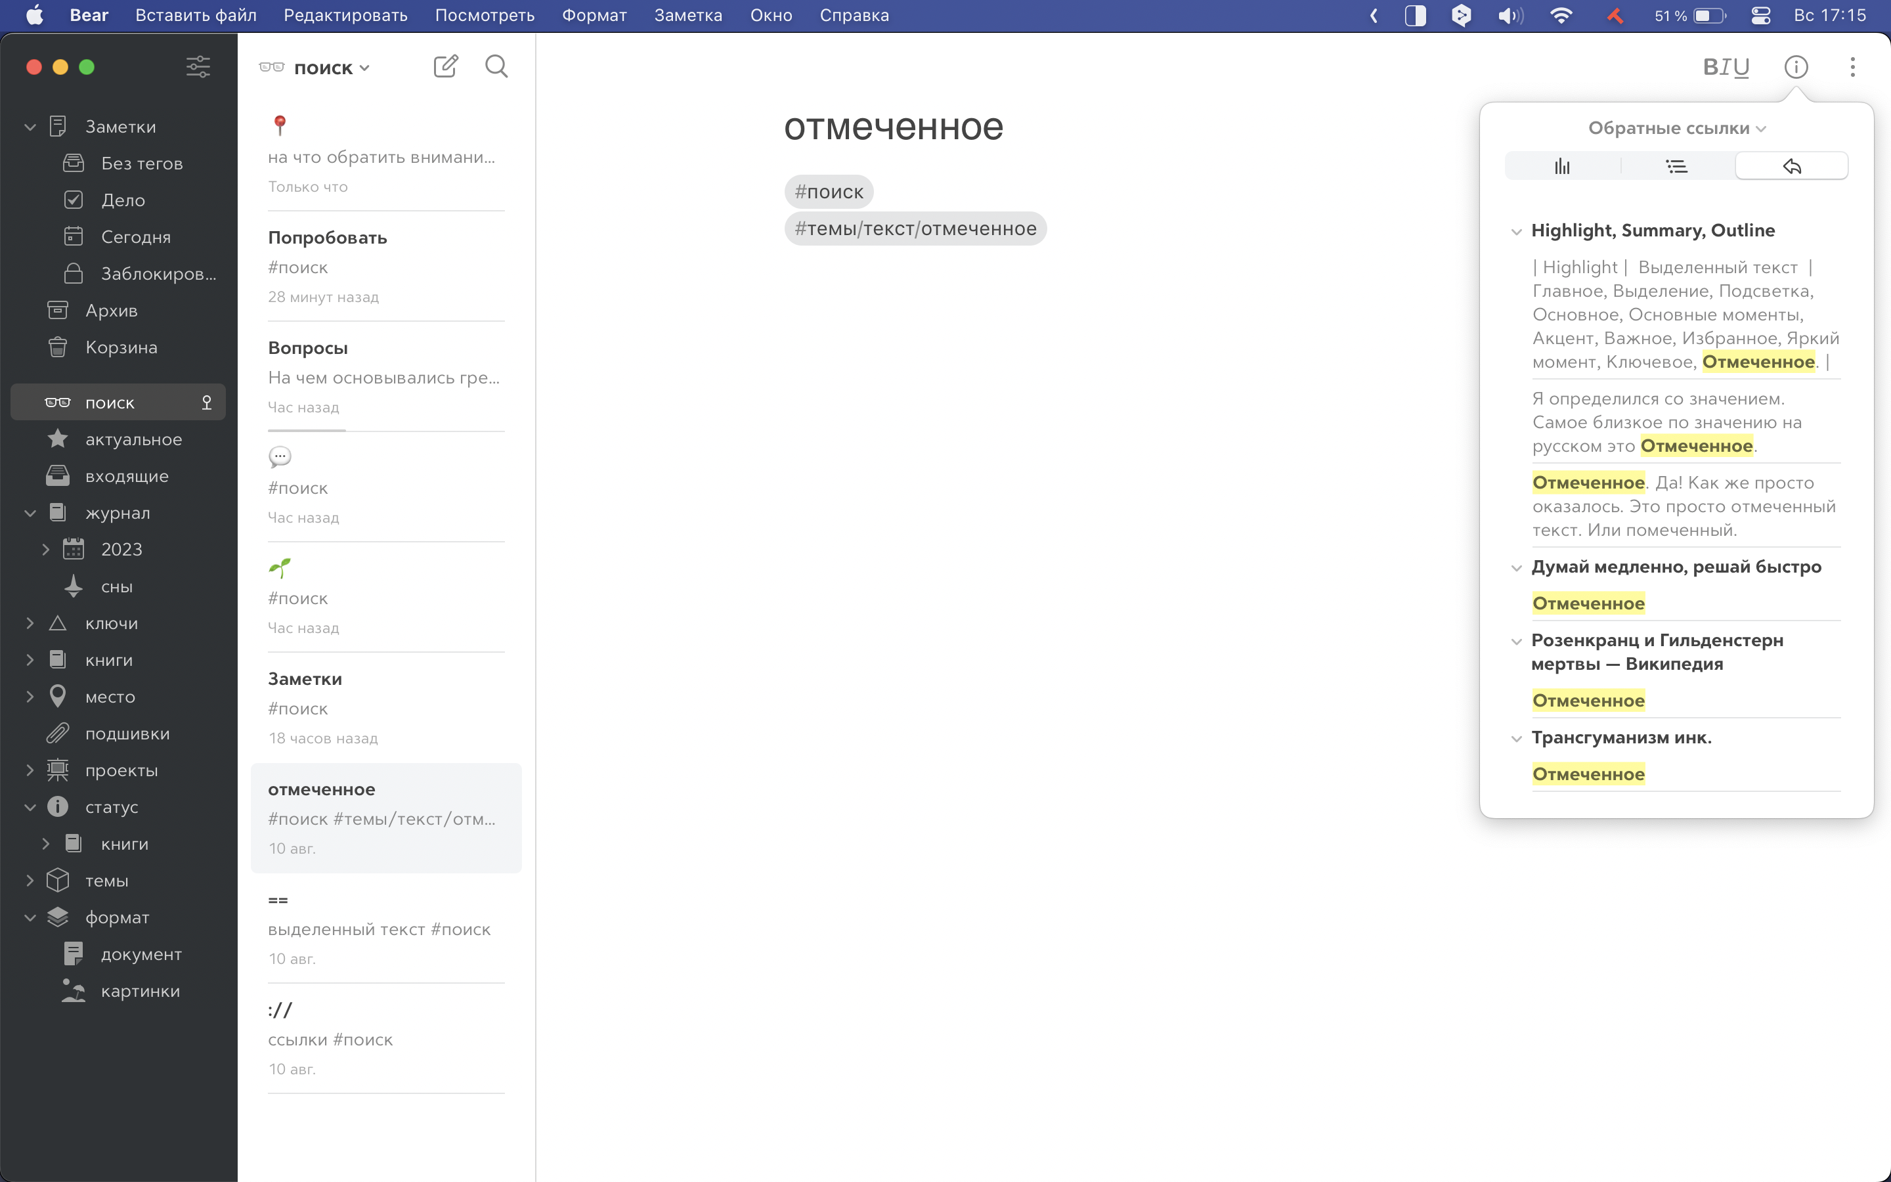Select документ tag under формат
Image resolution: width=1891 pixels, height=1182 pixels.
119,953
